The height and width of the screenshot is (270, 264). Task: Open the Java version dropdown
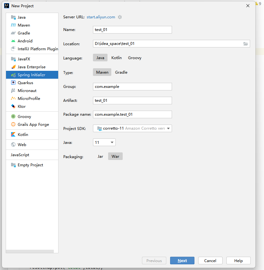coord(104,142)
